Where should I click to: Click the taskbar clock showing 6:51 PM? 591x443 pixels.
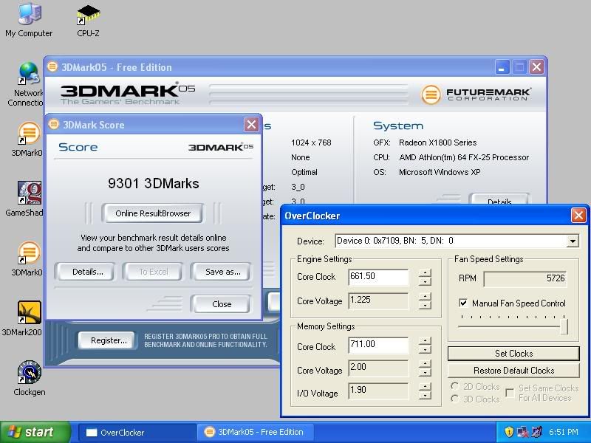pyautogui.click(x=563, y=432)
